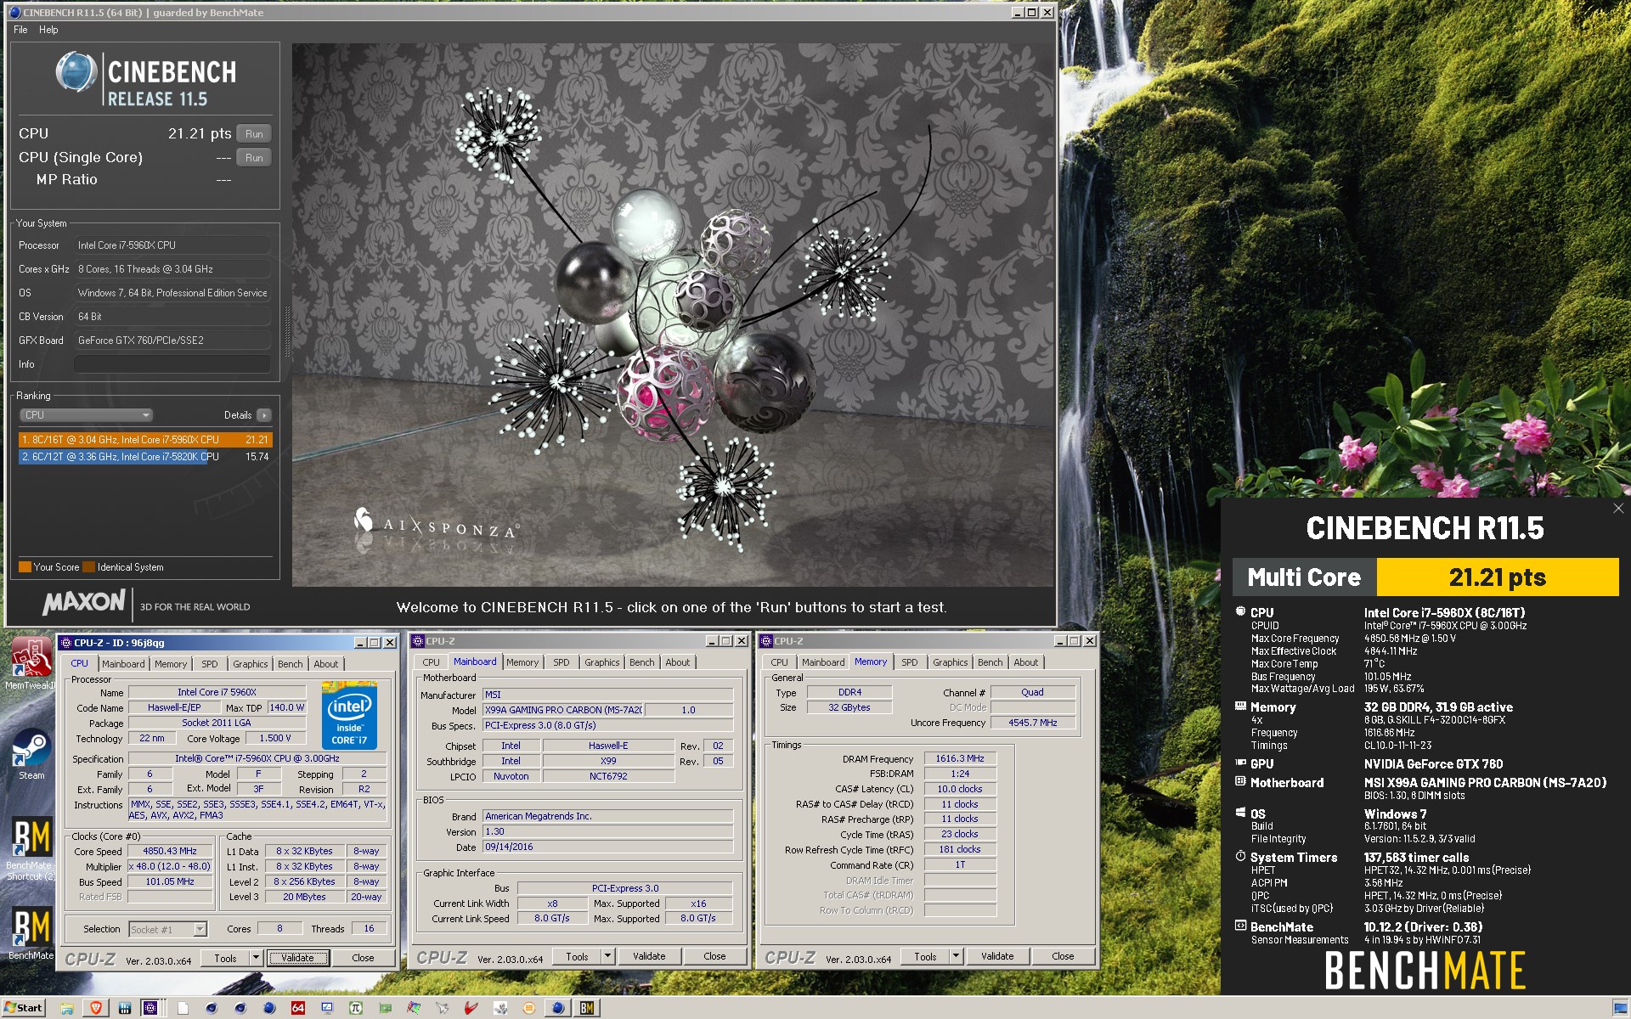Image resolution: width=1631 pixels, height=1019 pixels.
Task: Click the red swoosh taskbar icon
Action: point(471,1008)
